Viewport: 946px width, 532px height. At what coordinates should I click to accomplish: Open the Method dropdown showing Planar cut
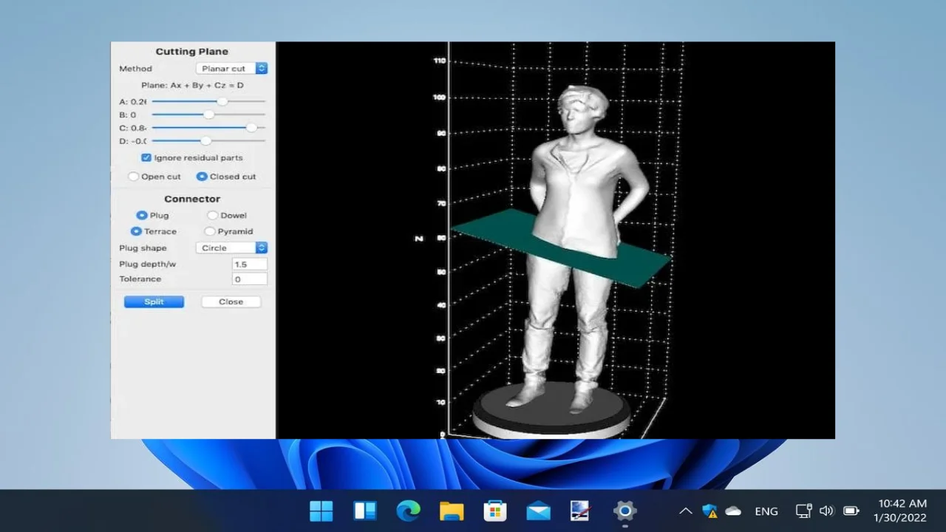[231, 69]
